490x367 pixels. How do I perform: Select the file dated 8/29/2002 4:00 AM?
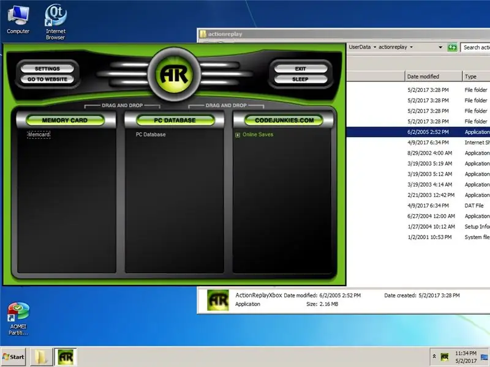pos(418,153)
